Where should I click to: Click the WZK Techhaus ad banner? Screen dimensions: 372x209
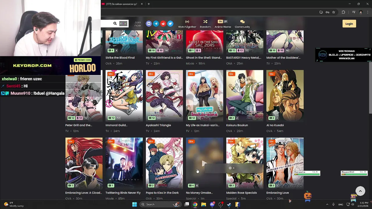tap(343, 55)
